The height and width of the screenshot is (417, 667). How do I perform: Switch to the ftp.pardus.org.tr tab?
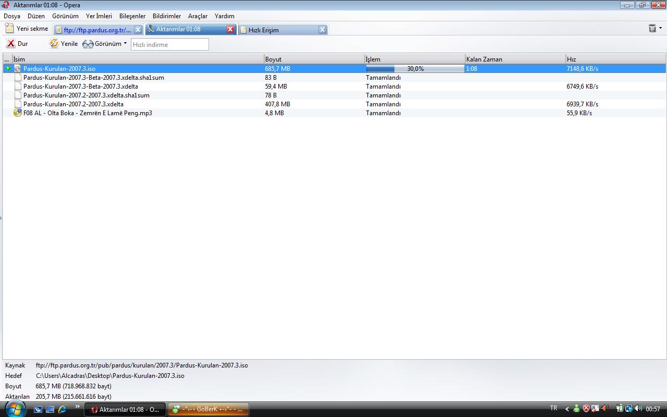tap(98, 30)
